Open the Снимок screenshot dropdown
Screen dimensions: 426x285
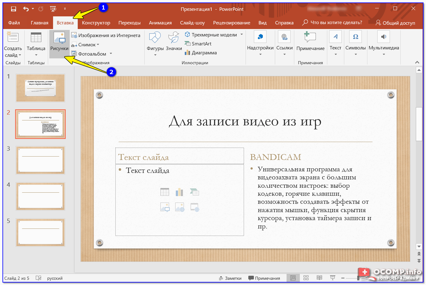click(85, 45)
